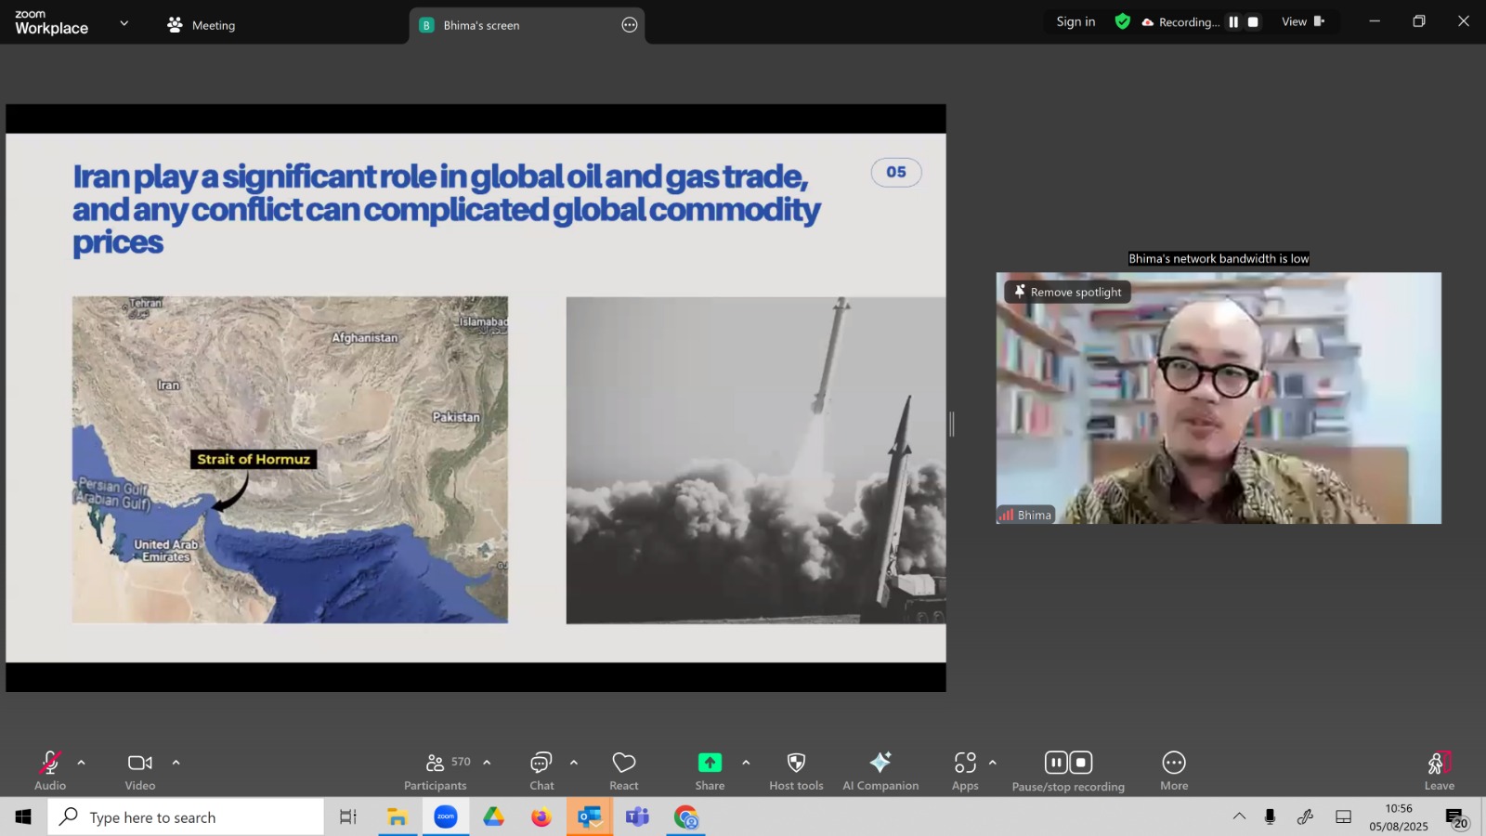Click the Recording status indicator
This screenshot has height=836, width=1486.
1180,22
